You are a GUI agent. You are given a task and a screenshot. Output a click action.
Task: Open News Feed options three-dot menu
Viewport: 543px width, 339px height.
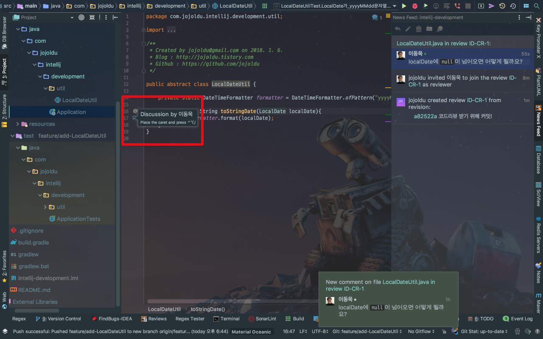[519, 17]
